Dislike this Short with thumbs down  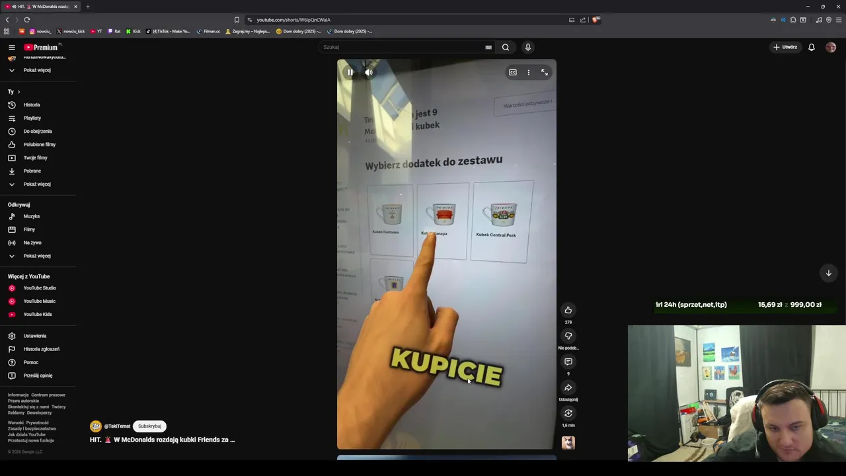(x=568, y=336)
